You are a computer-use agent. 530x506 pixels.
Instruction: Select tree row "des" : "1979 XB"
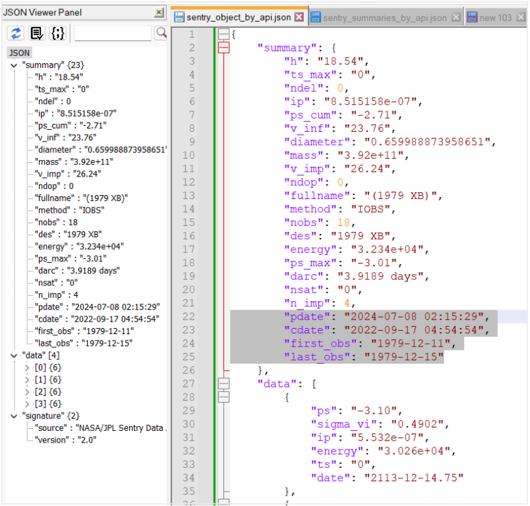pos(69,235)
